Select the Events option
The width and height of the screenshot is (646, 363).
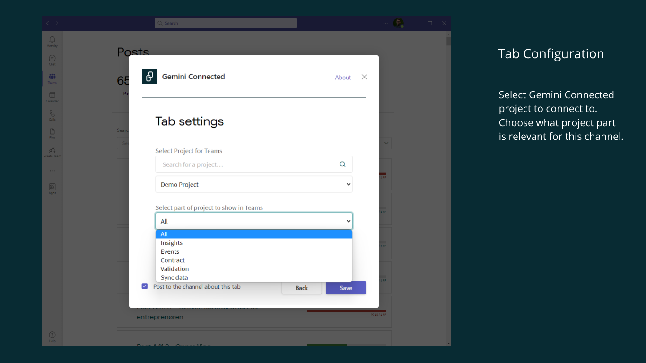click(x=254, y=251)
